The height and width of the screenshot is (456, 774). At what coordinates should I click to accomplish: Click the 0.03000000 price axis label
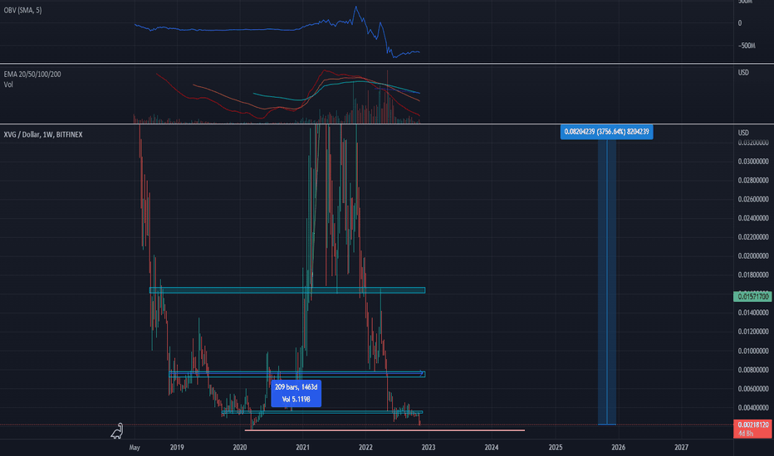pos(753,161)
